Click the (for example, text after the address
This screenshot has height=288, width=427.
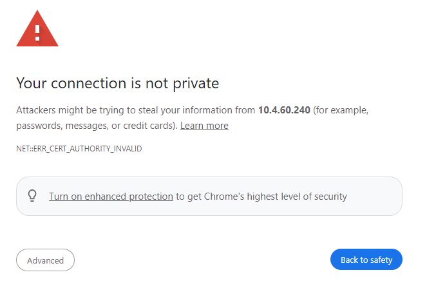341,110
